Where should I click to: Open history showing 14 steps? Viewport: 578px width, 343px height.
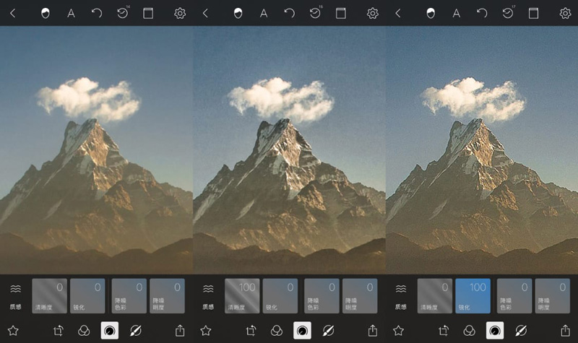123,13
